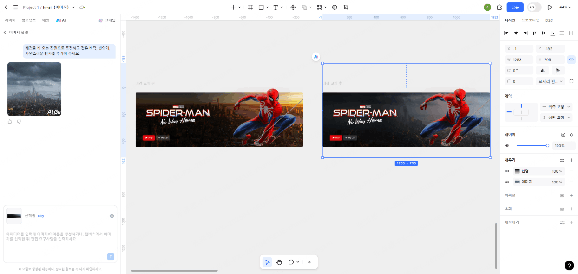Open the 상단 고정 vertical constraint dropdown

tap(556, 117)
